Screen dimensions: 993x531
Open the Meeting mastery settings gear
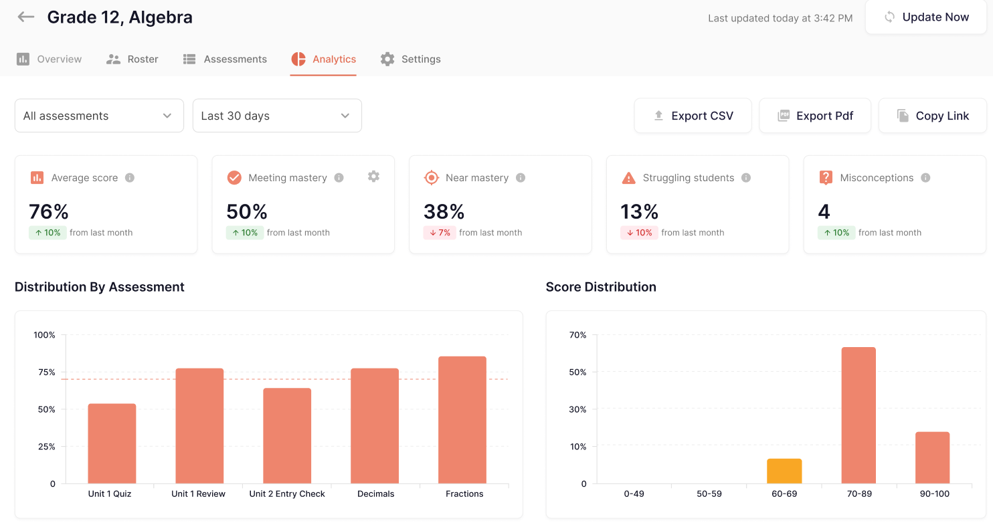pos(373,176)
